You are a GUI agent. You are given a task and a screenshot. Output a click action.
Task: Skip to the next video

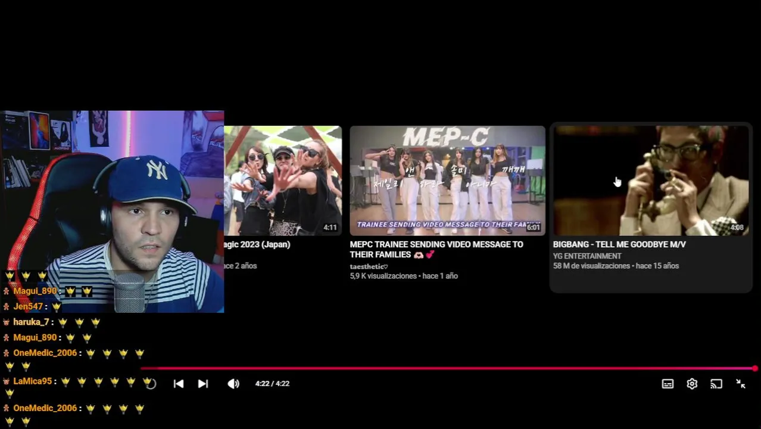point(203,384)
